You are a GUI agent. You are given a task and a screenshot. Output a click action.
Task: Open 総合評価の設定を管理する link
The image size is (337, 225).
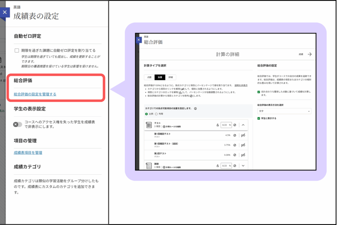coord(35,94)
